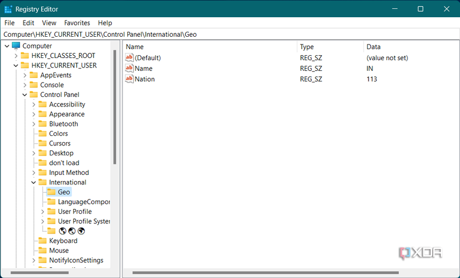Open the View menu
Viewport: 460px width, 278px height.
coord(49,23)
